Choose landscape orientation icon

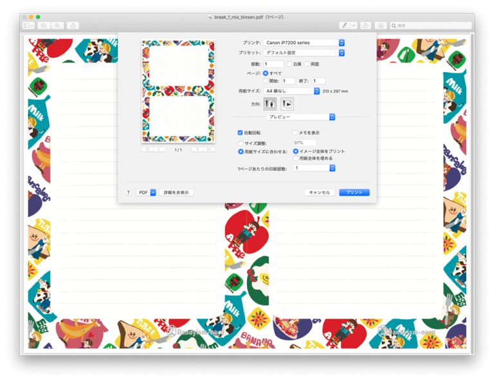click(287, 104)
